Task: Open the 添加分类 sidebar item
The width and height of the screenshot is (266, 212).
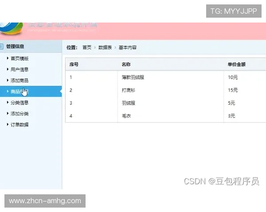Action: point(20,114)
